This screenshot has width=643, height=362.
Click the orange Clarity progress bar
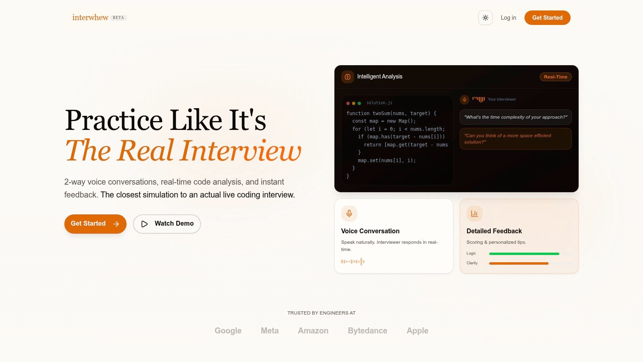pos(519,263)
